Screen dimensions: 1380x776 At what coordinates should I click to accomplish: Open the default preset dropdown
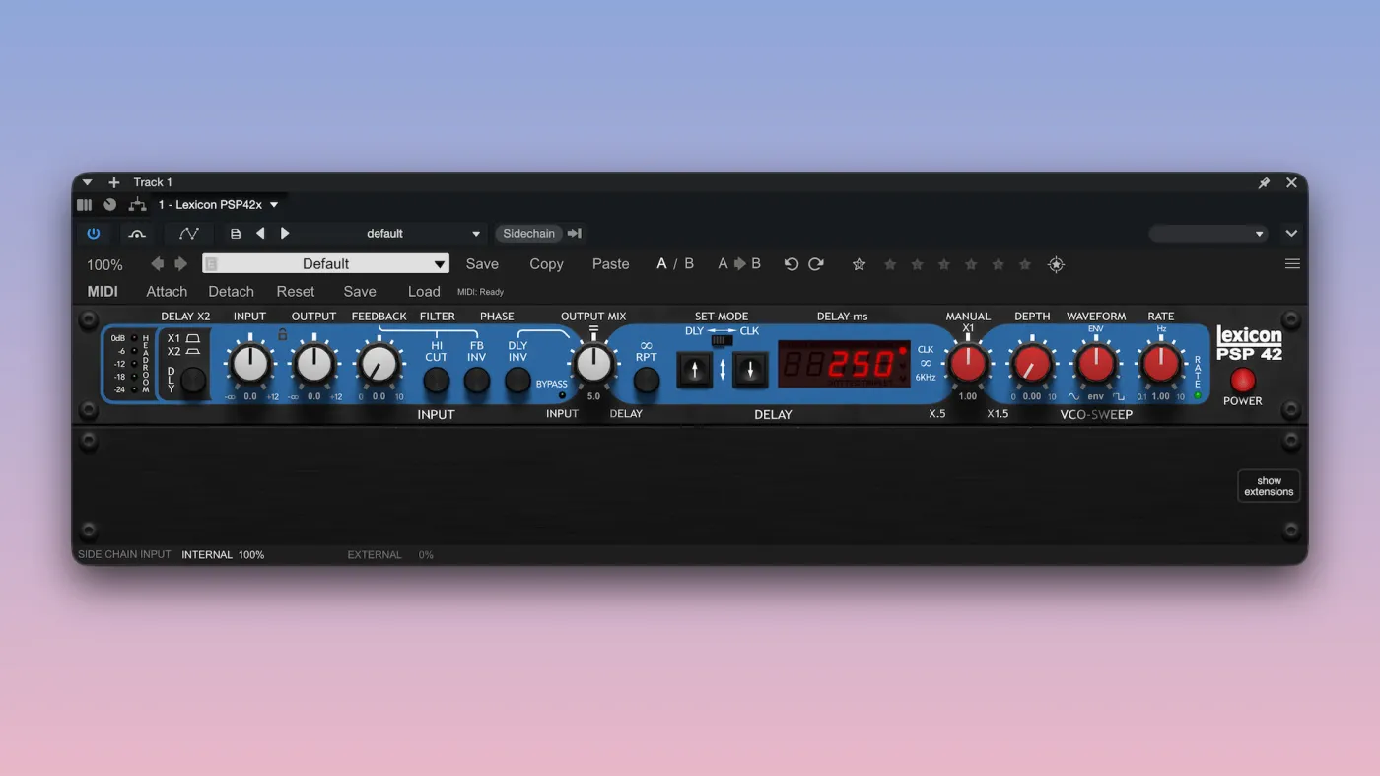click(x=476, y=234)
